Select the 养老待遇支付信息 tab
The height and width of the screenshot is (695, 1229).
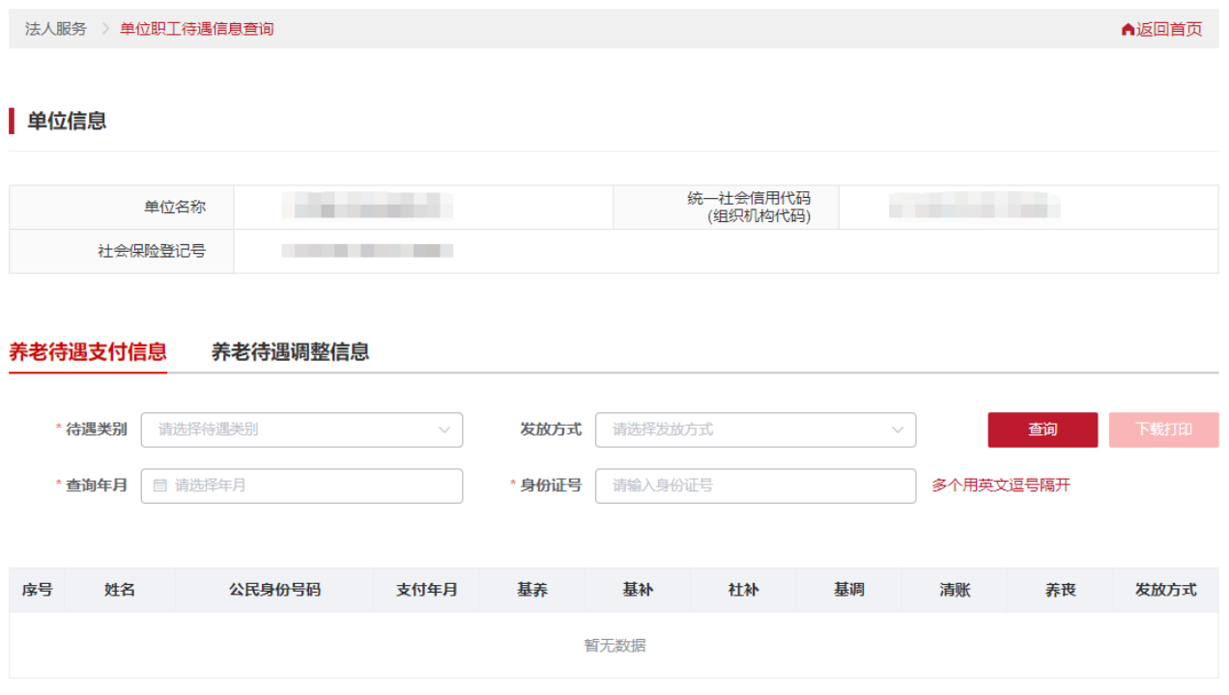pos(88,353)
